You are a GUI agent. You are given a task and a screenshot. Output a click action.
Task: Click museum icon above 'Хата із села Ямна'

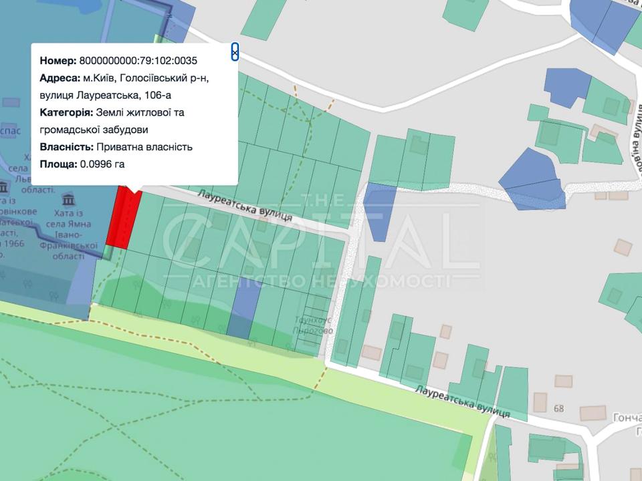pos(68,199)
